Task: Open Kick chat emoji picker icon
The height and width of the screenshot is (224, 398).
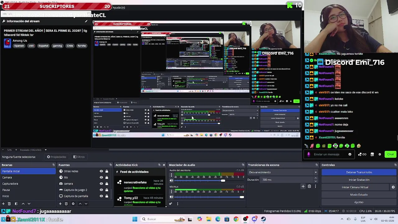Action: (350, 154)
